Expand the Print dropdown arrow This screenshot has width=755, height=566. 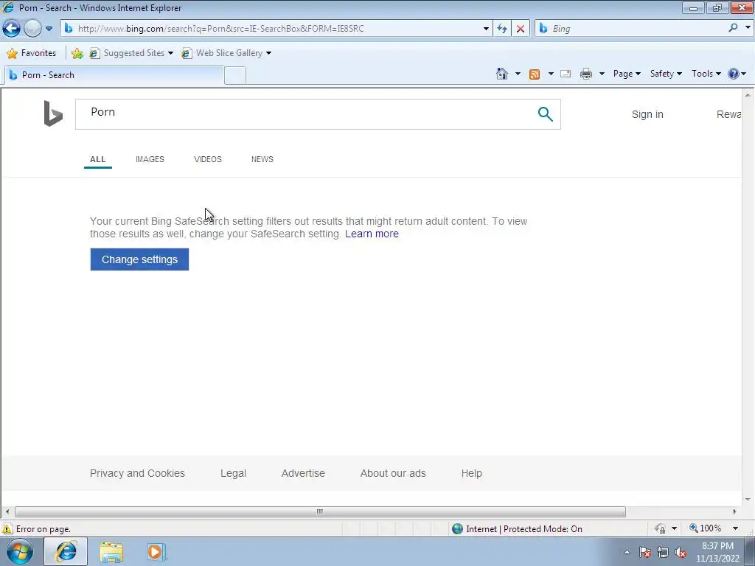[x=602, y=74]
